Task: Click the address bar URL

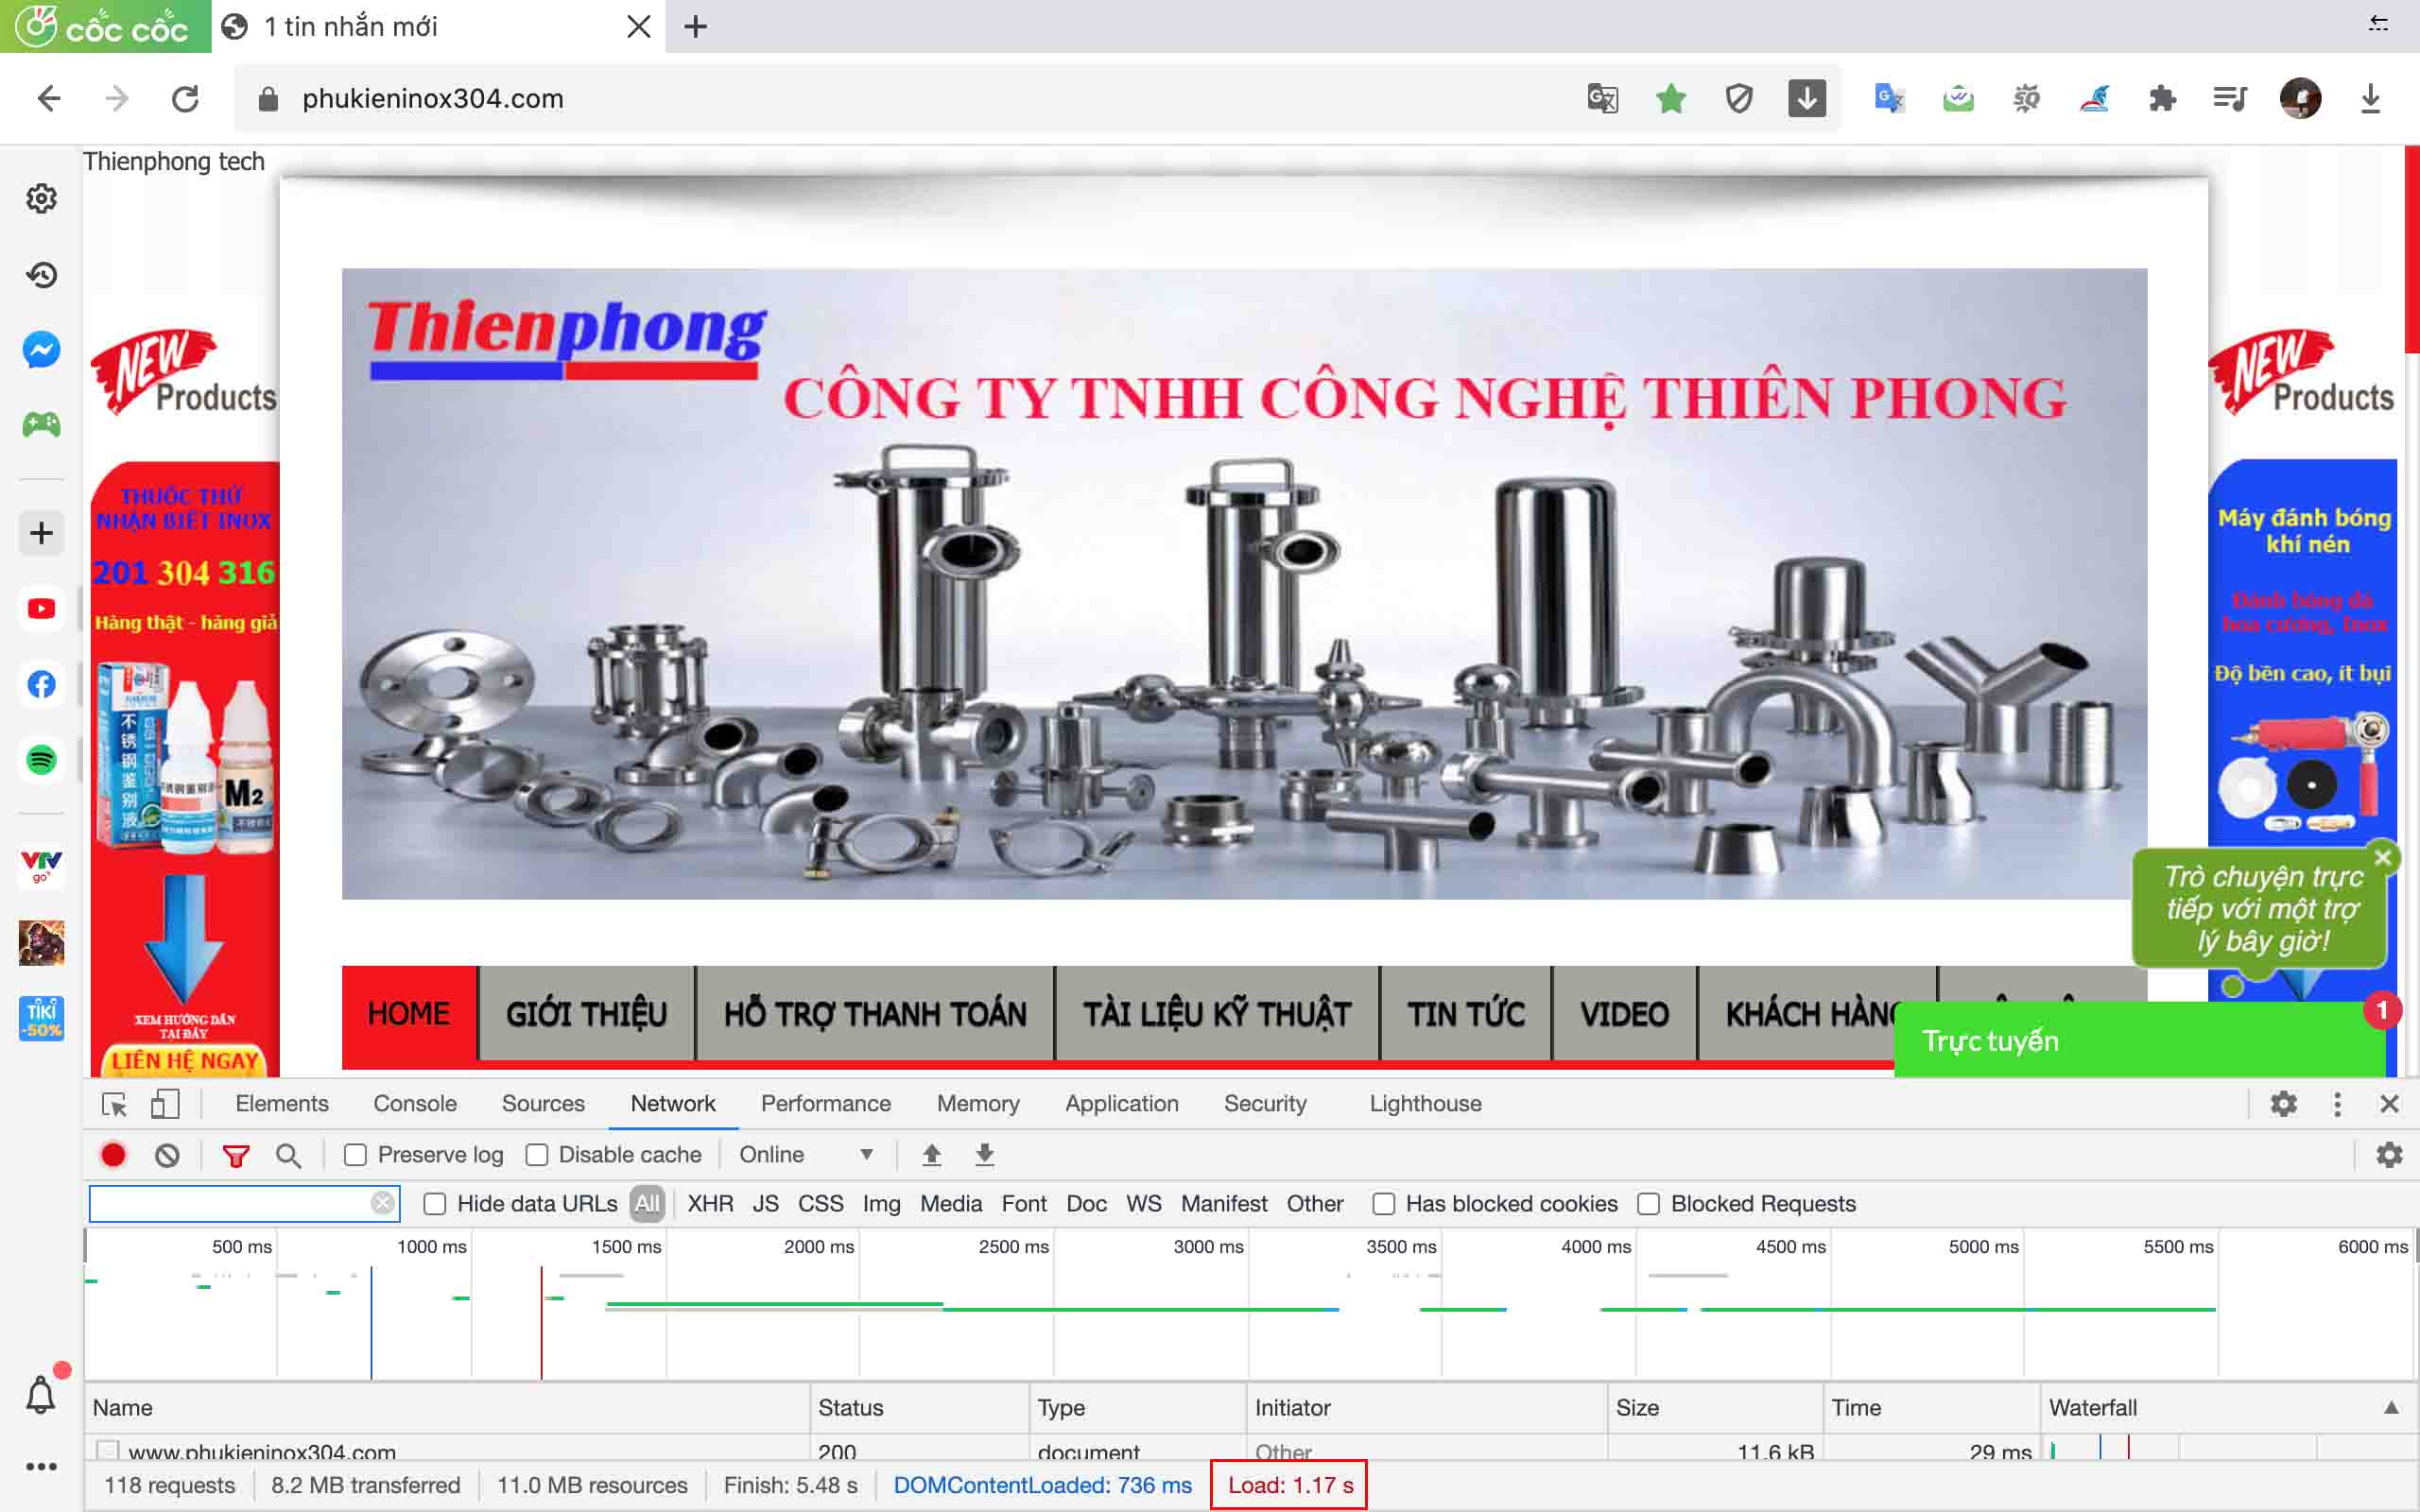Action: click(433, 98)
